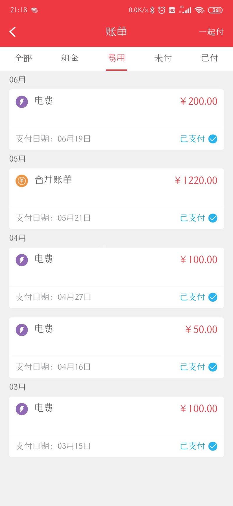Screen dimensions: 233x506
Task: Tap the back arrow in the header
Action: [x=13, y=32]
